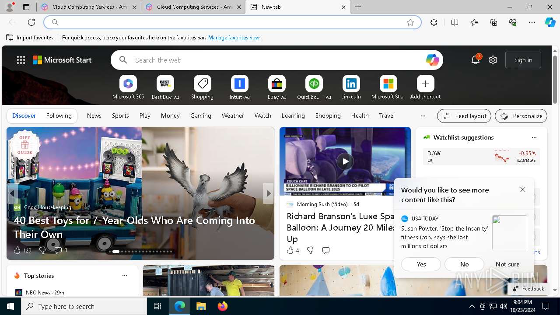The height and width of the screenshot is (315, 560).
Task: Click the Sign in button
Action: click(523, 60)
